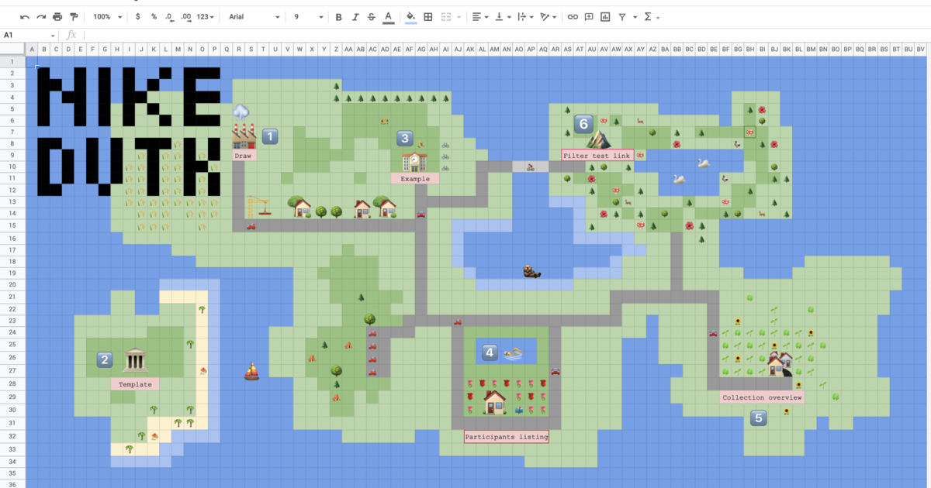Open the Arial font dropdown
Viewport: 931px width, 488px height.
[254, 16]
